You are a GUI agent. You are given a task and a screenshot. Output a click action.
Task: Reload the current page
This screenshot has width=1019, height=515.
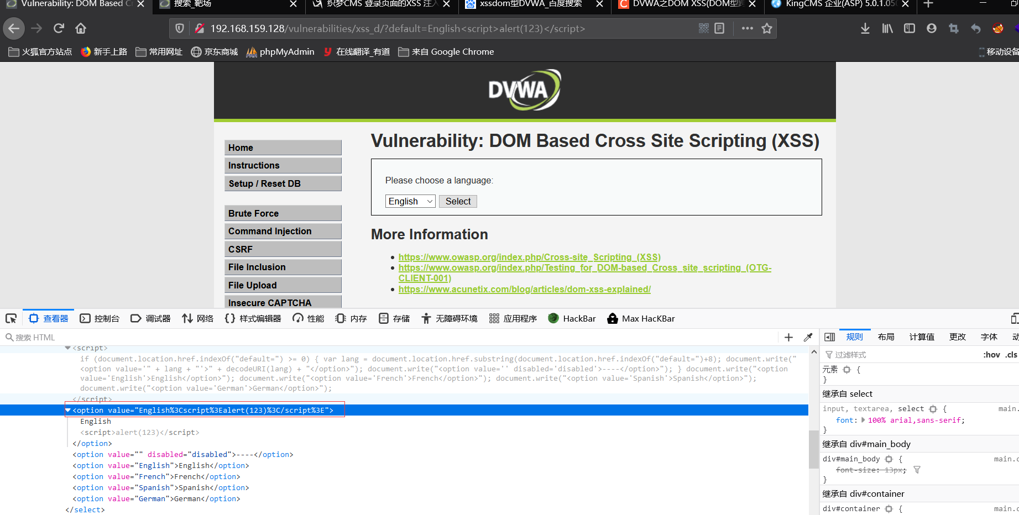point(59,28)
